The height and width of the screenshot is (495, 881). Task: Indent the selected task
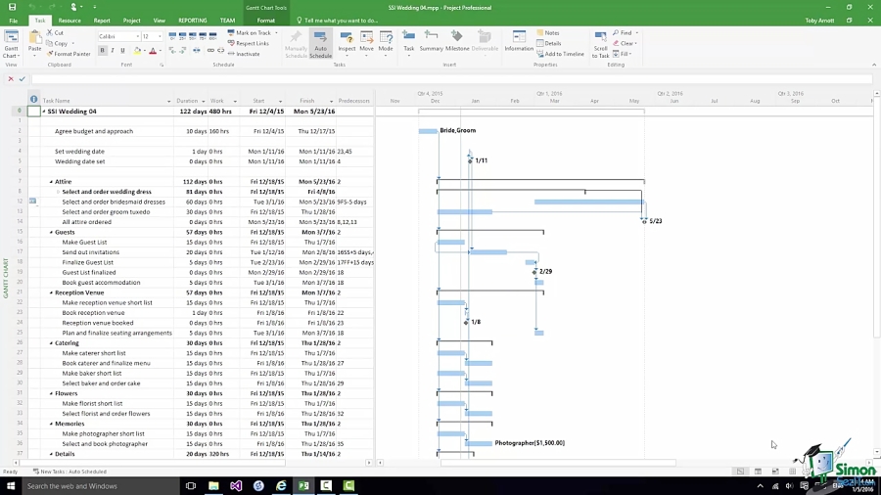(183, 51)
